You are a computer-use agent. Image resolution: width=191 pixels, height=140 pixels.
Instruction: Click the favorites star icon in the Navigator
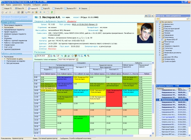tap(158, 19)
